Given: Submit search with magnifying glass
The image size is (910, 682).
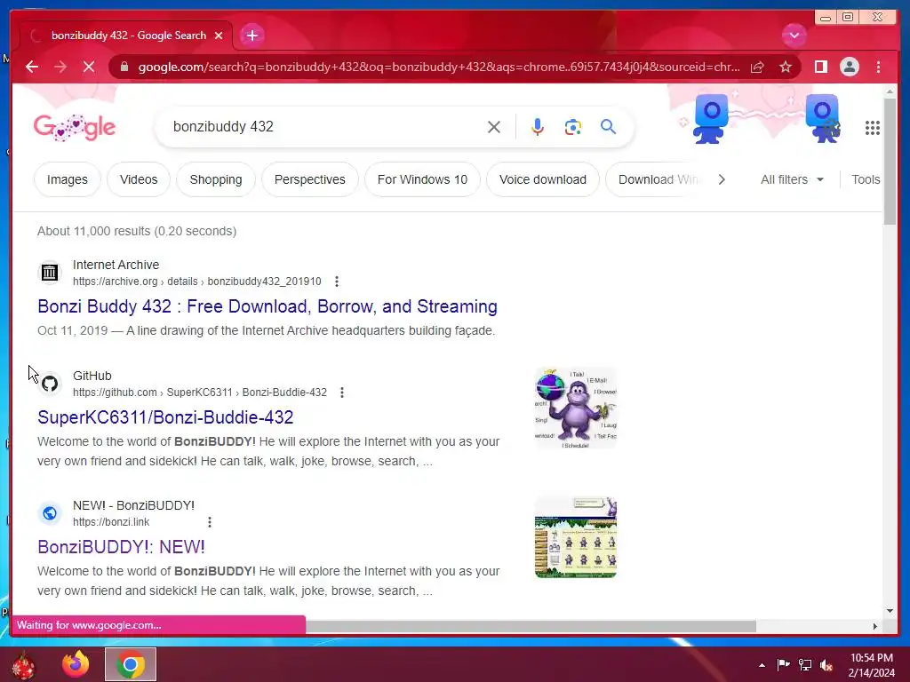Looking at the screenshot, I should coord(608,126).
